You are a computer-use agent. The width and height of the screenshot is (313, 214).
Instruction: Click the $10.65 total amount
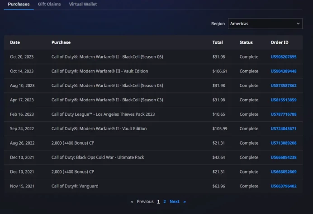point(218,114)
